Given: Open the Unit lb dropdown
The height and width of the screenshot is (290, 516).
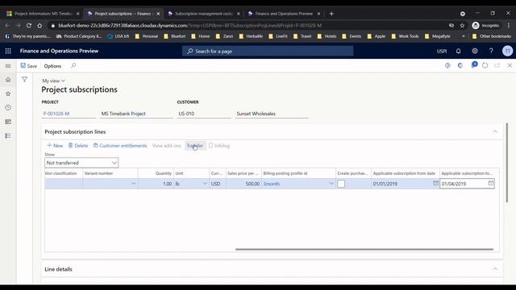Looking at the screenshot, I should (x=205, y=184).
